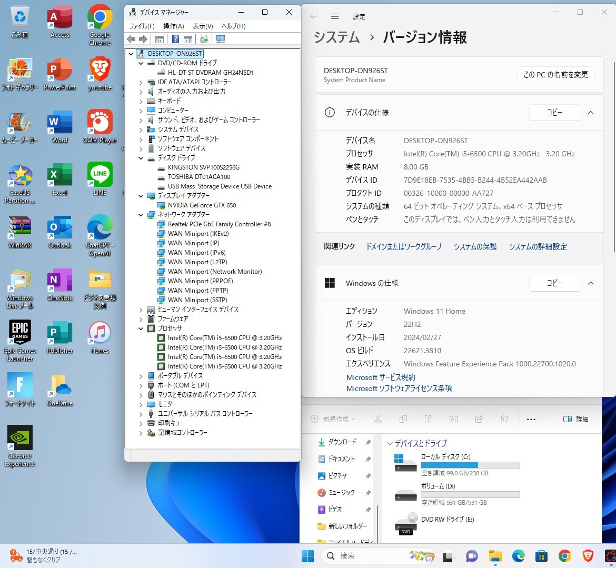The width and height of the screenshot is (616, 568).
Task: Click the trash Delete icon in File Explorer
Action: (x=504, y=419)
